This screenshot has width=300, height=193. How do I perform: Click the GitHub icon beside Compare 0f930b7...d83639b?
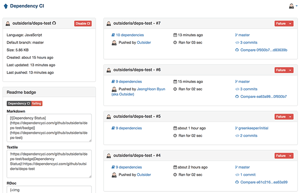(237, 50)
